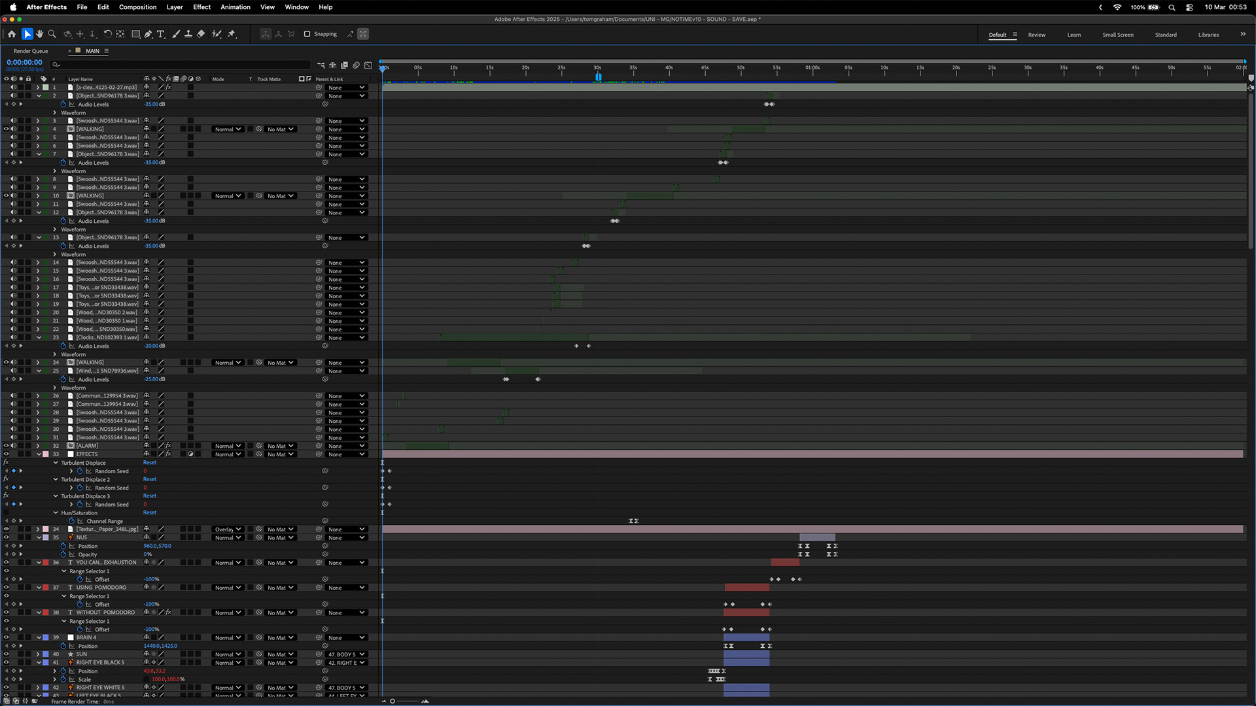Screen dimensions: 1256x706
Task: Reset the Turbulent Displace 2 effect
Action: tap(150, 479)
